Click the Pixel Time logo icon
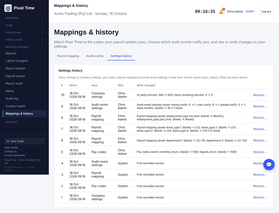Screen dimensions: 279x213 pos(8,8)
